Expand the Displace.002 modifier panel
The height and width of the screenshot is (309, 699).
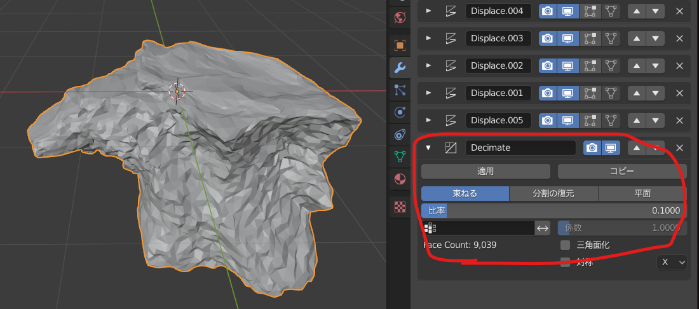[x=428, y=65]
